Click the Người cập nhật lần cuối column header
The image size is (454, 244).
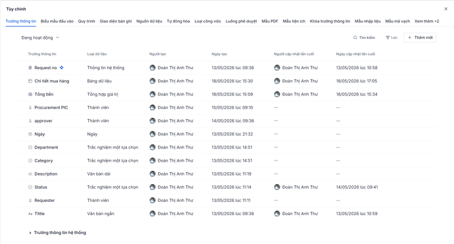tap(294, 54)
